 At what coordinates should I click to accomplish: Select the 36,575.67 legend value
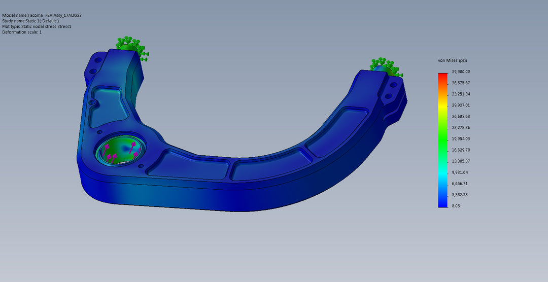460,83
